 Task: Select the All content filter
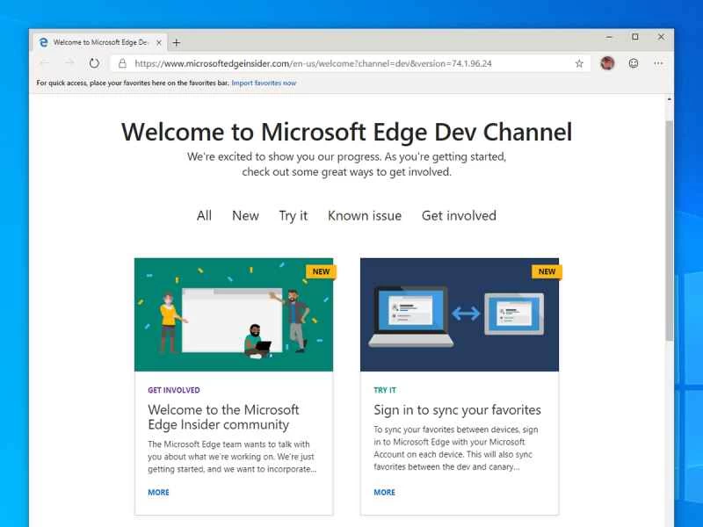(x=203, y=215)
